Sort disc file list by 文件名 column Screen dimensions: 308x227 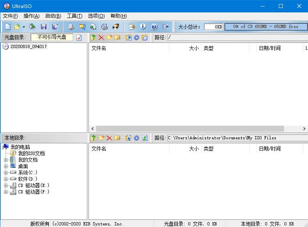(x=129, y=48)
